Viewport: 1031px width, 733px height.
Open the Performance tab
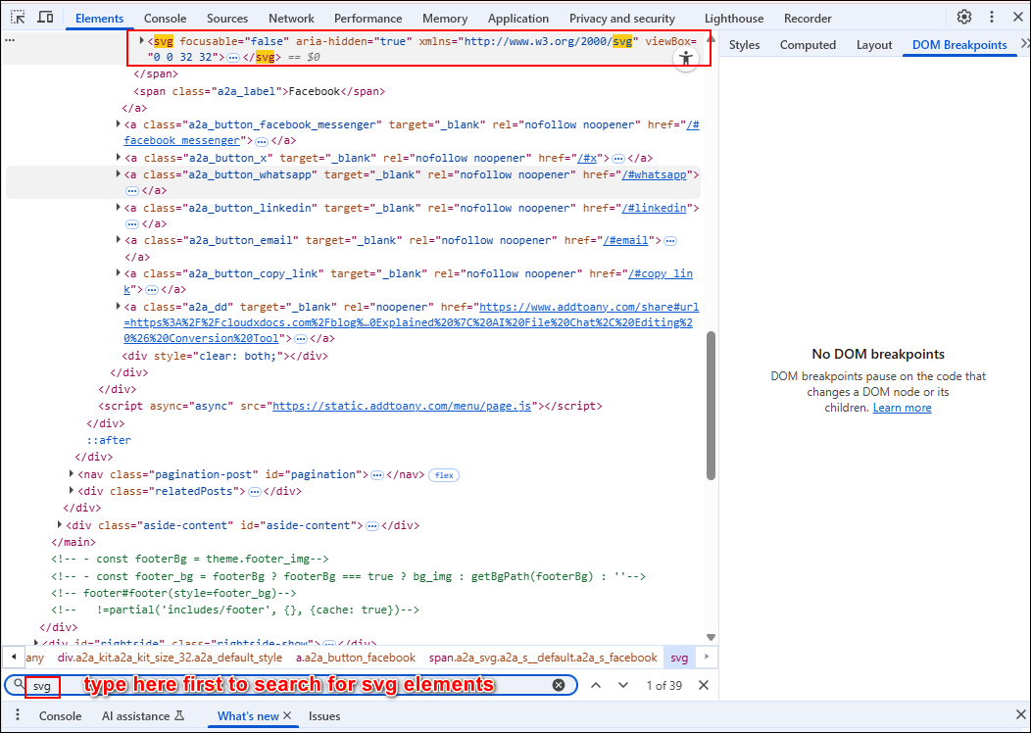click(368, 19)
